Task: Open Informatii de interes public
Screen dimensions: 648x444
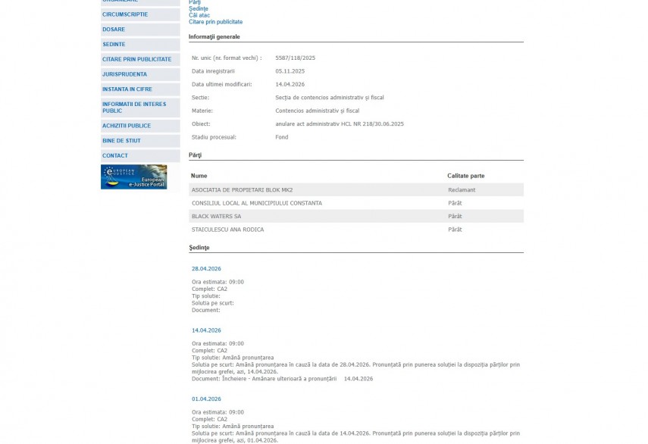Action: click(x=134, y=108)
